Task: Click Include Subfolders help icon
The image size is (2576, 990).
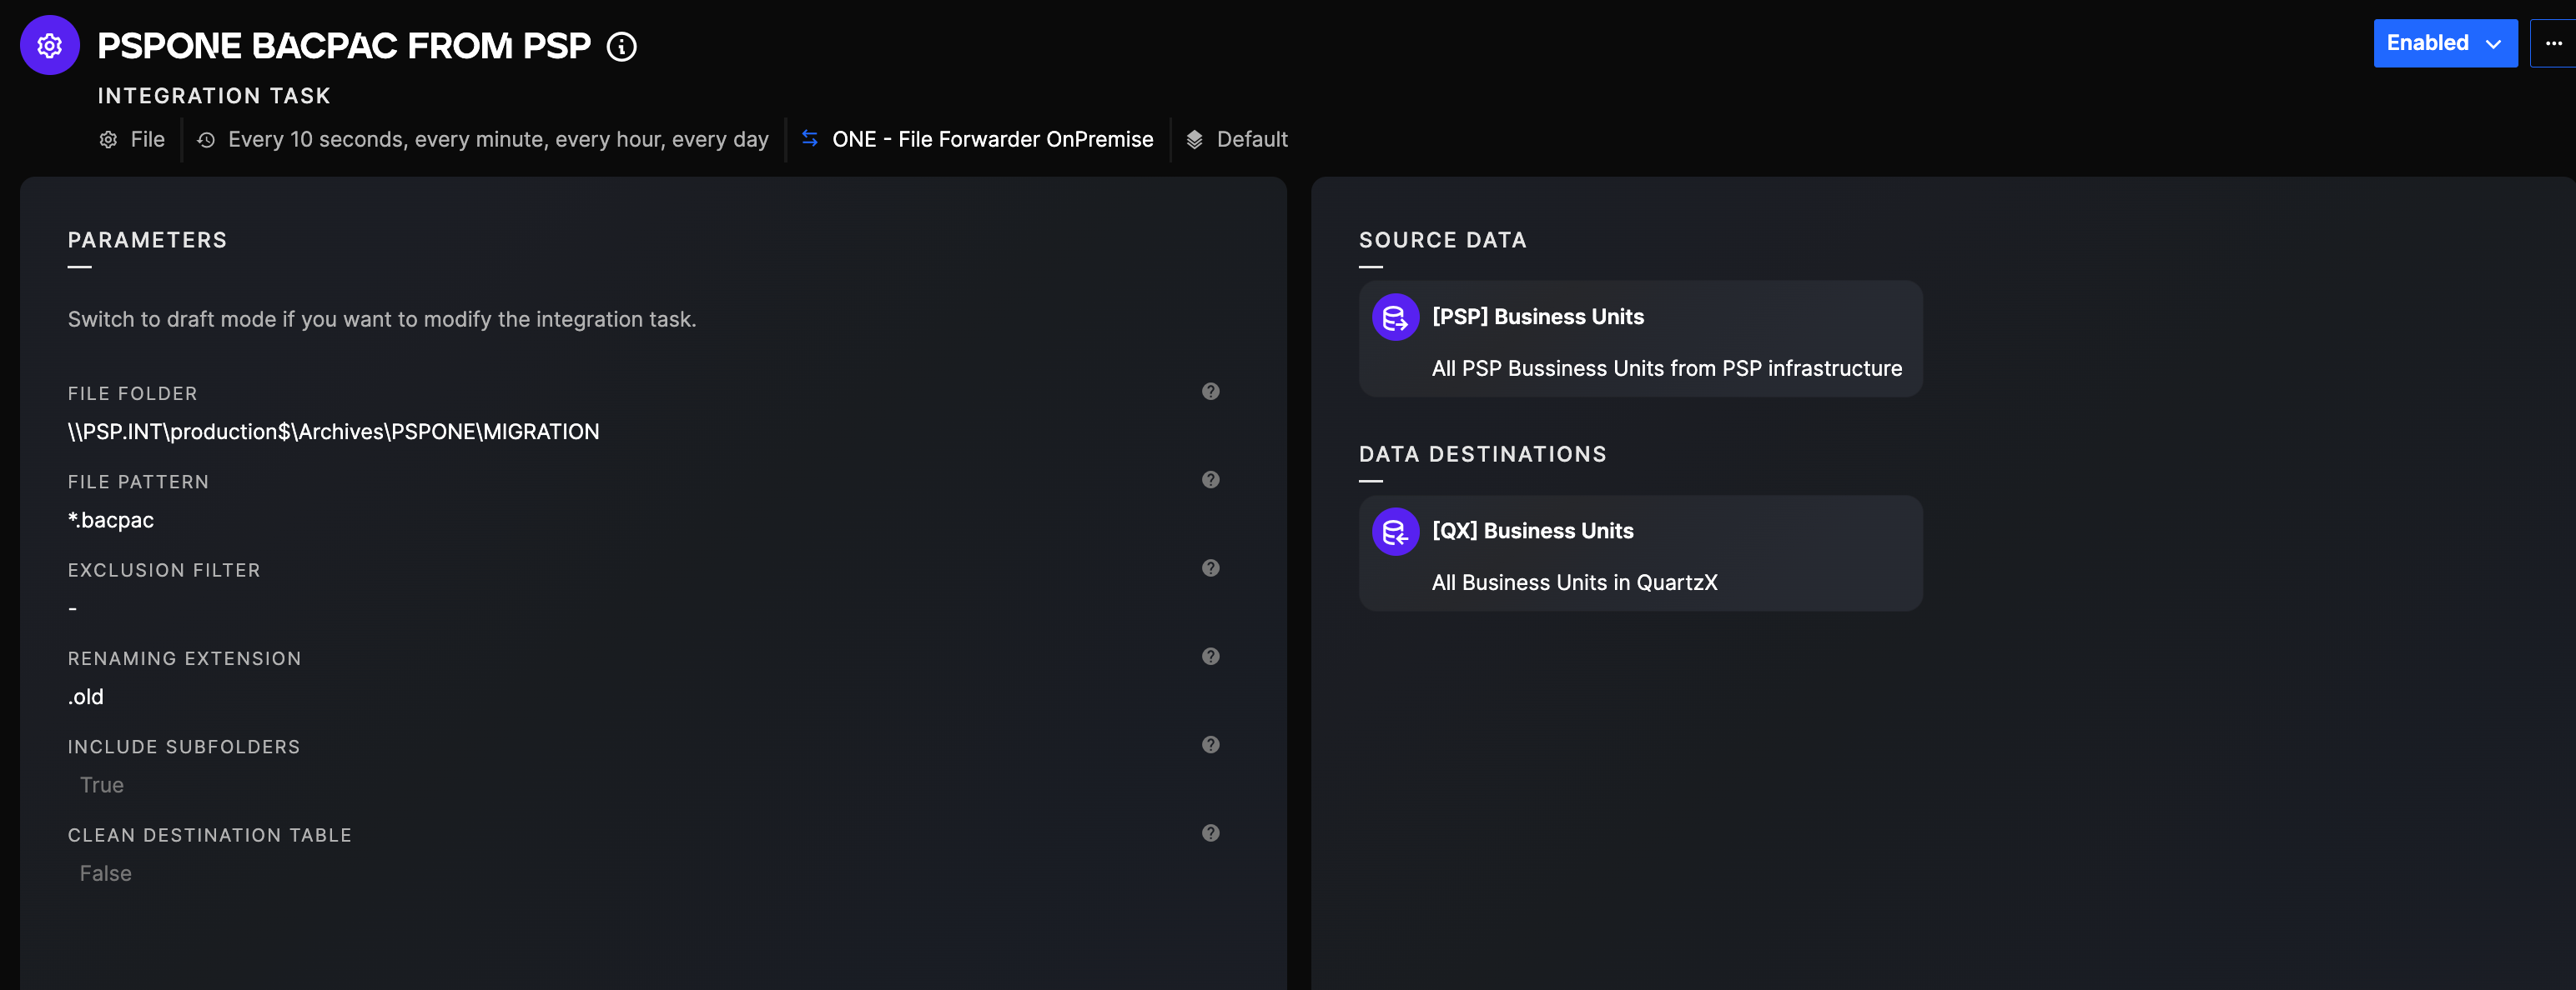Action: tap(1210, 744)
